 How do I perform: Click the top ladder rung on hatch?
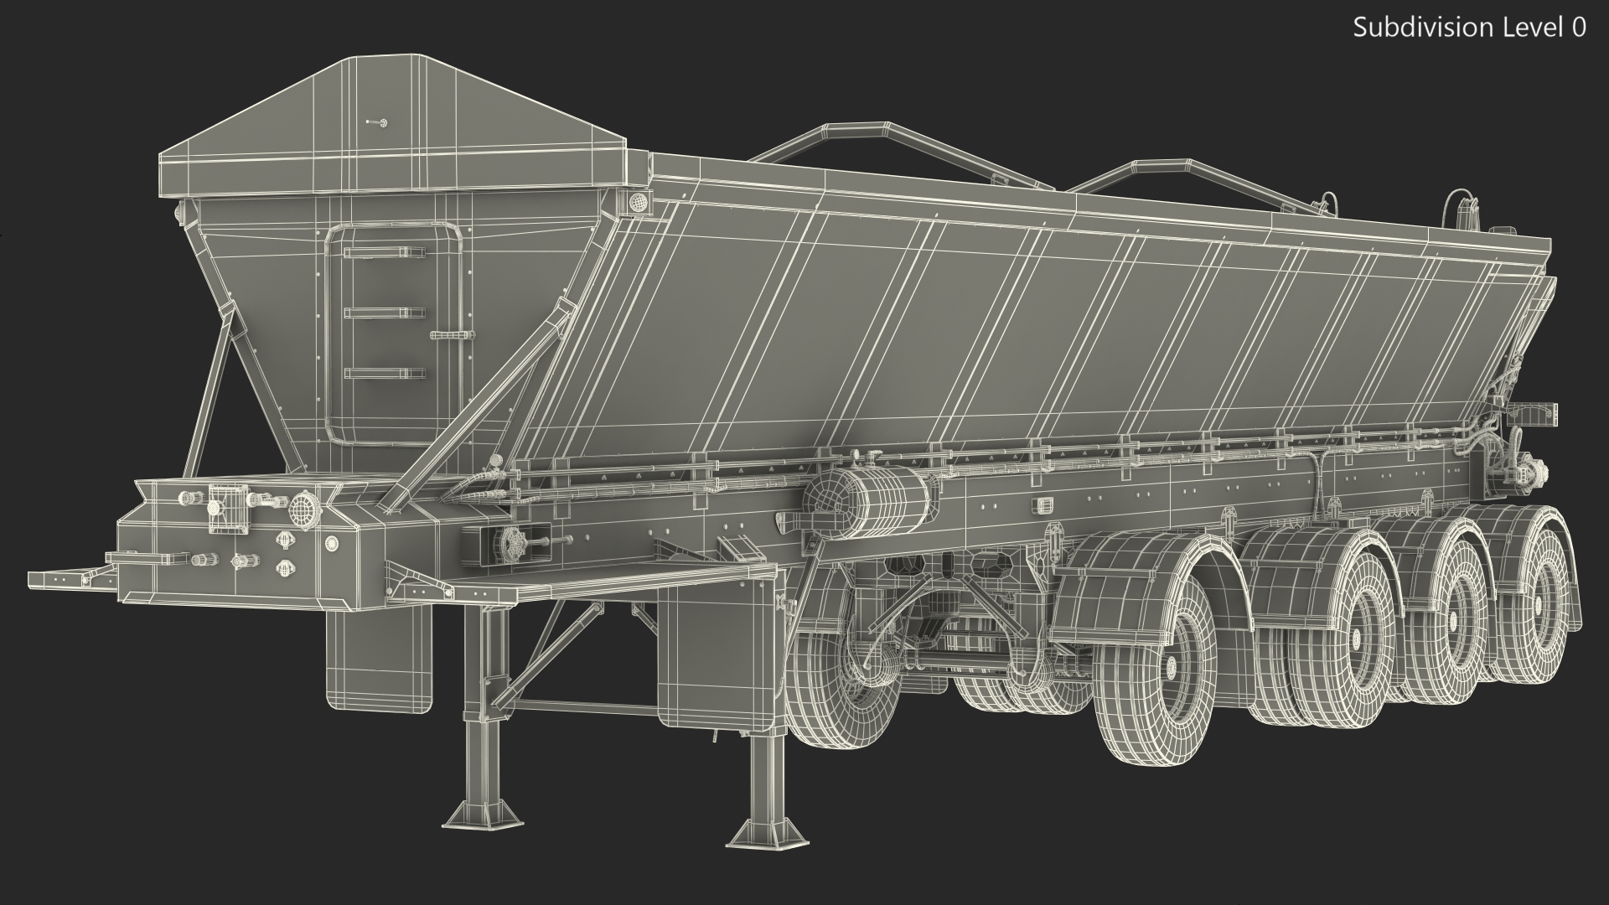(385, 252)
